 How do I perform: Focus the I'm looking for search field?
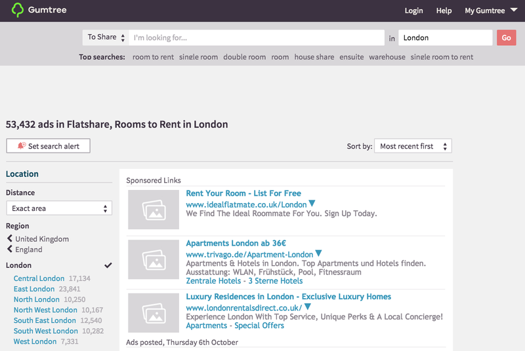[257, 38]
